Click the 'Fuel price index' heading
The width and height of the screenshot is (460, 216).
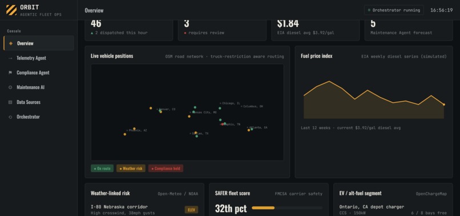pos(317,56)
